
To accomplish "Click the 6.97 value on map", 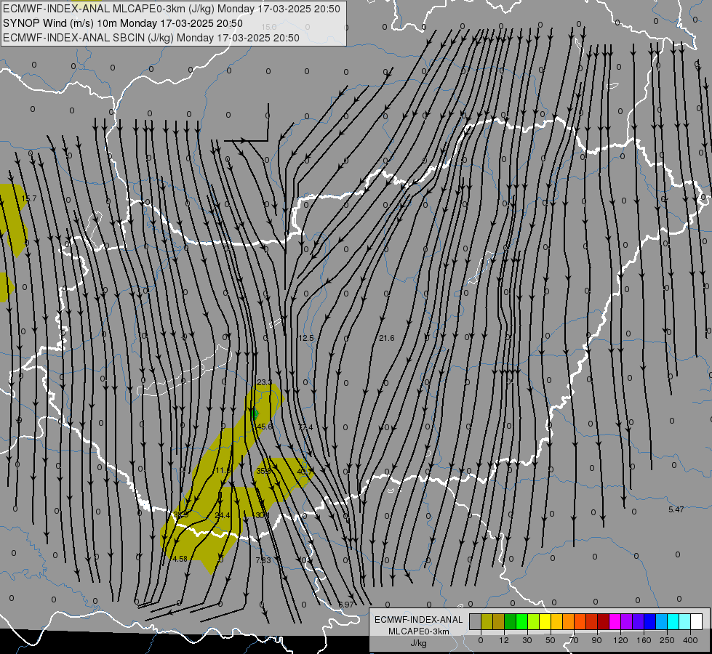I will click(x=346, y=605).
